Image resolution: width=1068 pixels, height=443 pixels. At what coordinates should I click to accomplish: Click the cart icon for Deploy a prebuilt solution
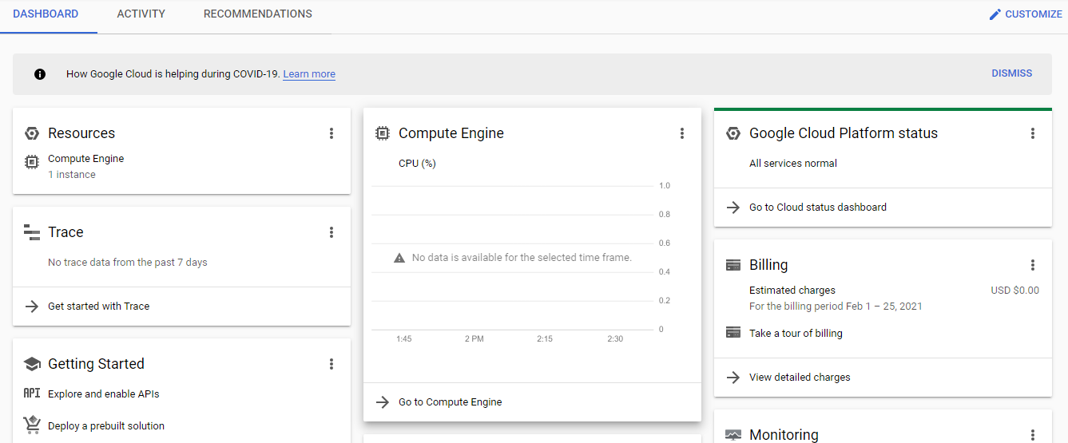(x=32, y=425)
